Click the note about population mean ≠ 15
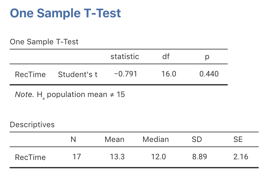Screen dimensions: 267x176 tap(70, 95)
